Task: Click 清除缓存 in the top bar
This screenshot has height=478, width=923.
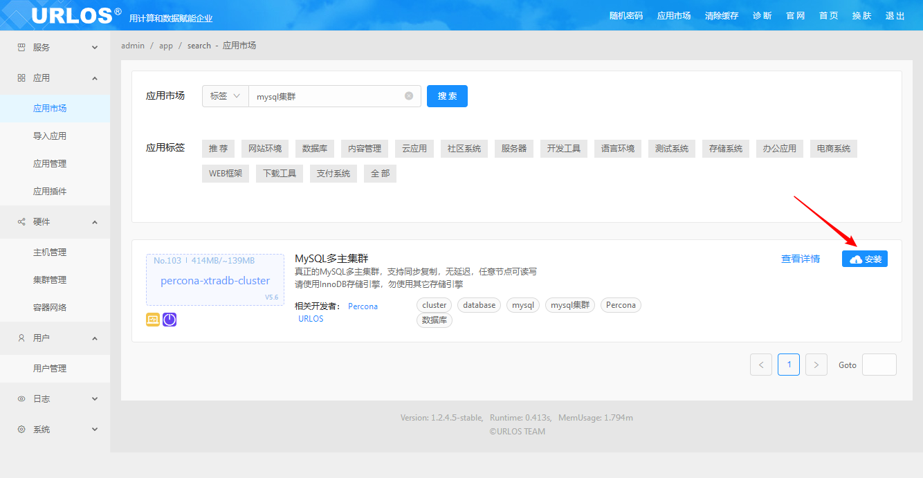Action: click(x=722, y=16)
